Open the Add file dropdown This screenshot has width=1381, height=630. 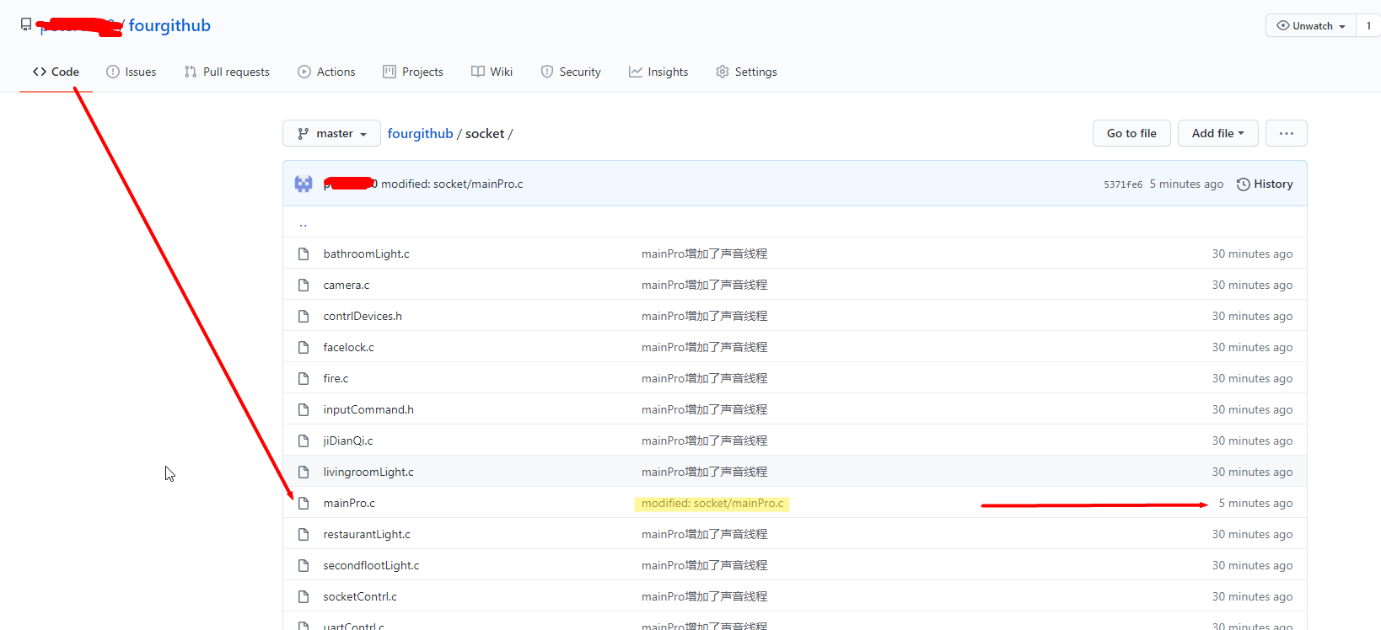click(1217, 133)
